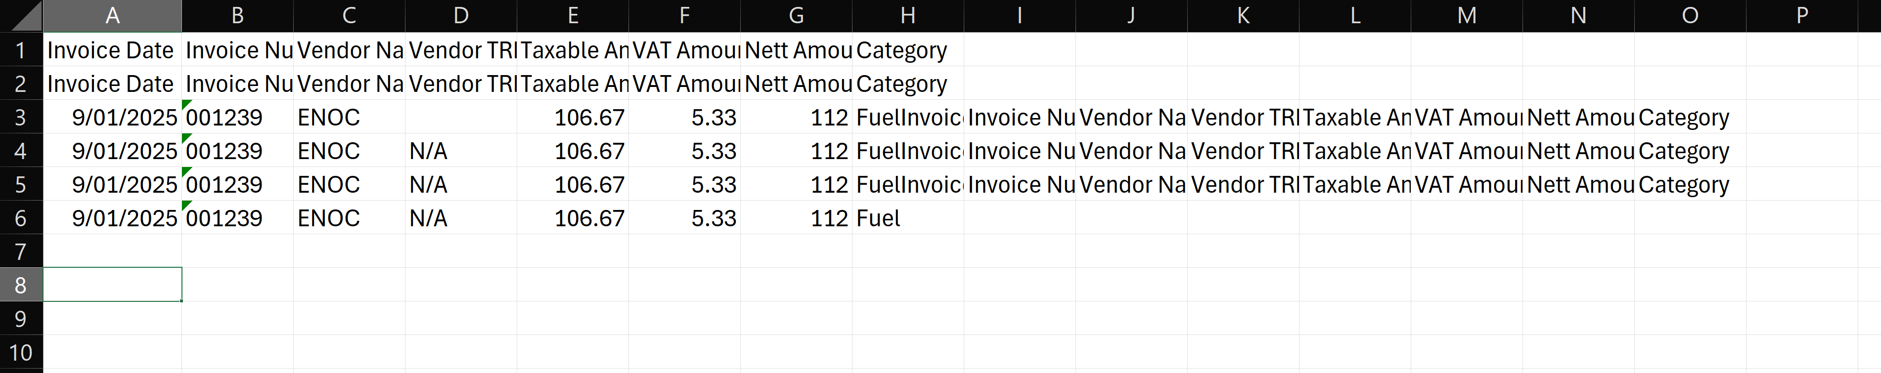Select the empty cell D3
The width and height of the screenshot is (1881, 373).
tap(461, 117)
